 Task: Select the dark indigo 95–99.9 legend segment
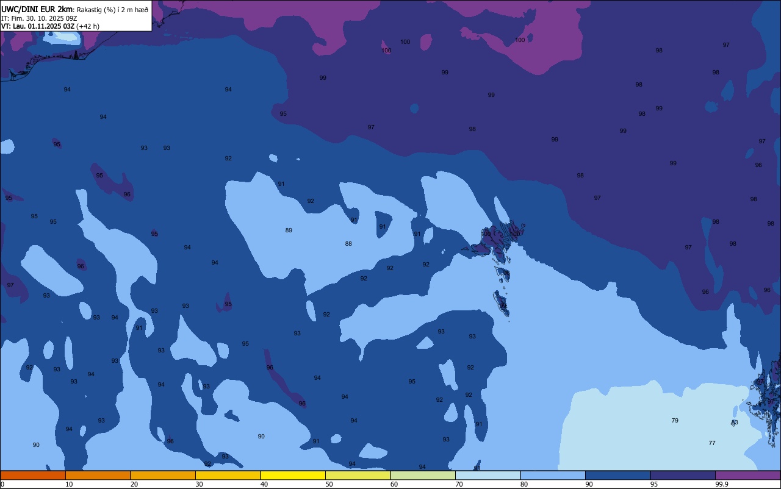pos(683,475)
